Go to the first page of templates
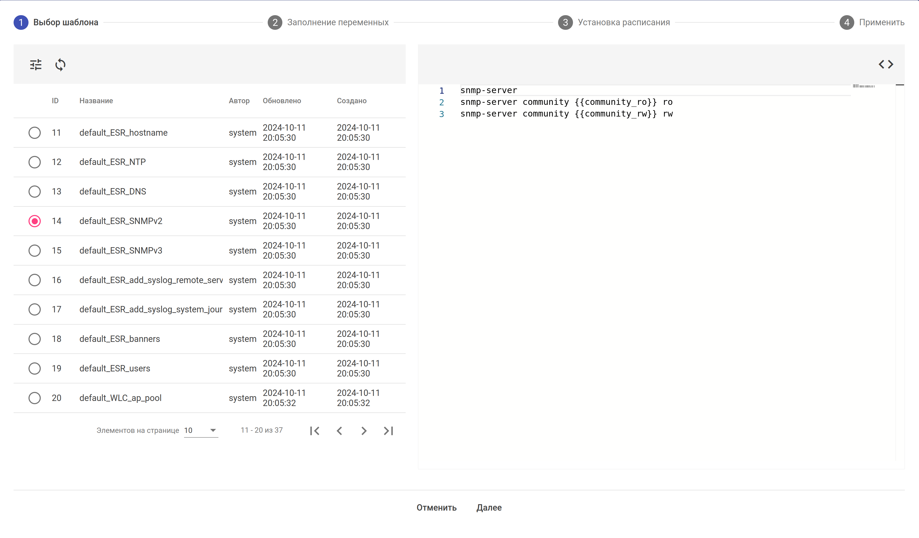 click(x=315, y=431)
